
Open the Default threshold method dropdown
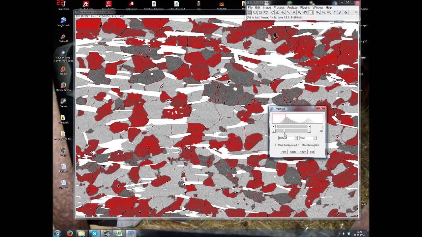pyautogui.click(x=288, y=138)
